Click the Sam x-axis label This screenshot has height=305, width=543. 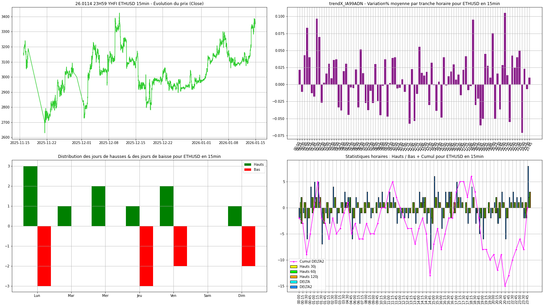tap(207, 296)
